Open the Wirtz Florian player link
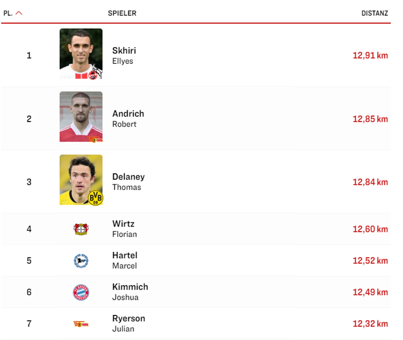The height and width of the screenshot is (340, 403). 124,229
